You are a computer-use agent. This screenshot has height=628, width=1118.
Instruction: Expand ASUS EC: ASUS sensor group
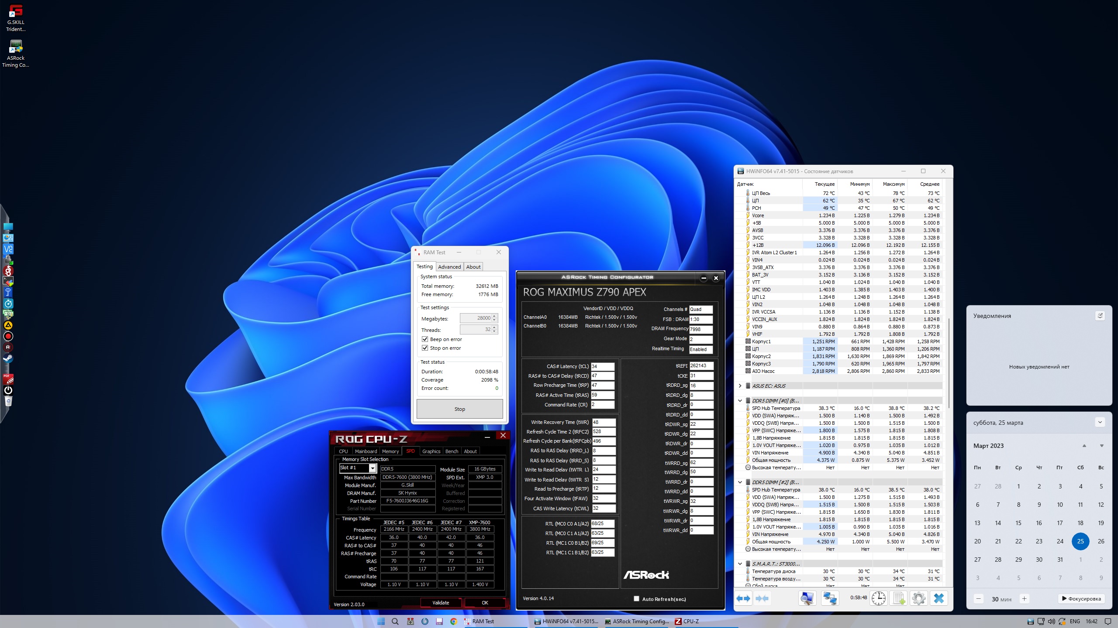[740, 386]
